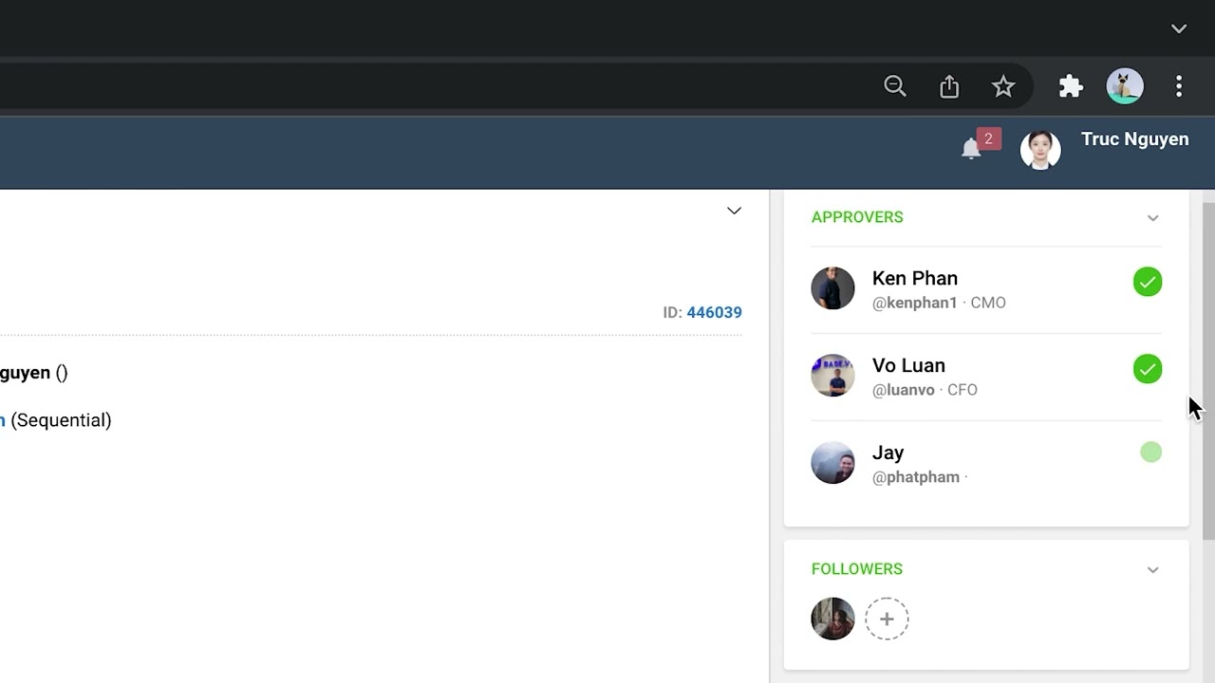Open the notifications bell
Screen dimensions: 1215x683
pos(971,149)
